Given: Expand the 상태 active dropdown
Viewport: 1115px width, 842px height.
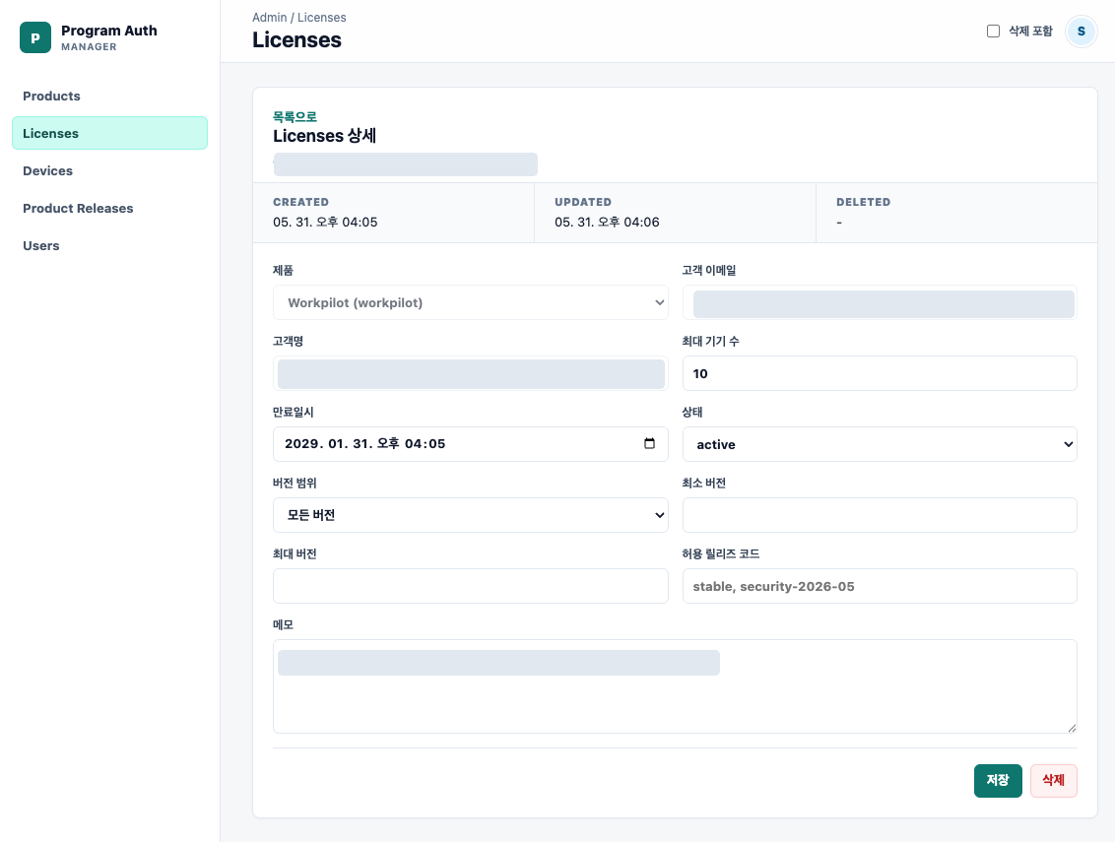Looking at the screenshot, I should [x=880, y=444].
